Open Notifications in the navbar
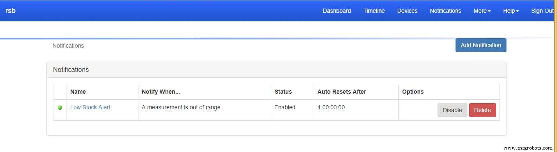 click(445, 11)
